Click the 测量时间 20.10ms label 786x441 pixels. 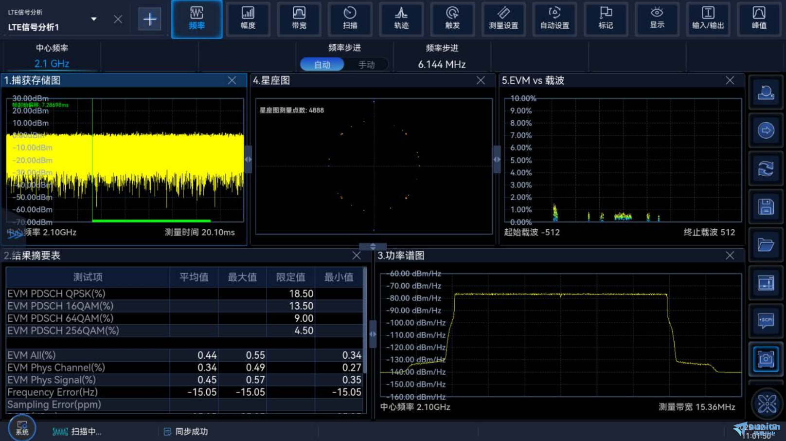tap(199, 232)
